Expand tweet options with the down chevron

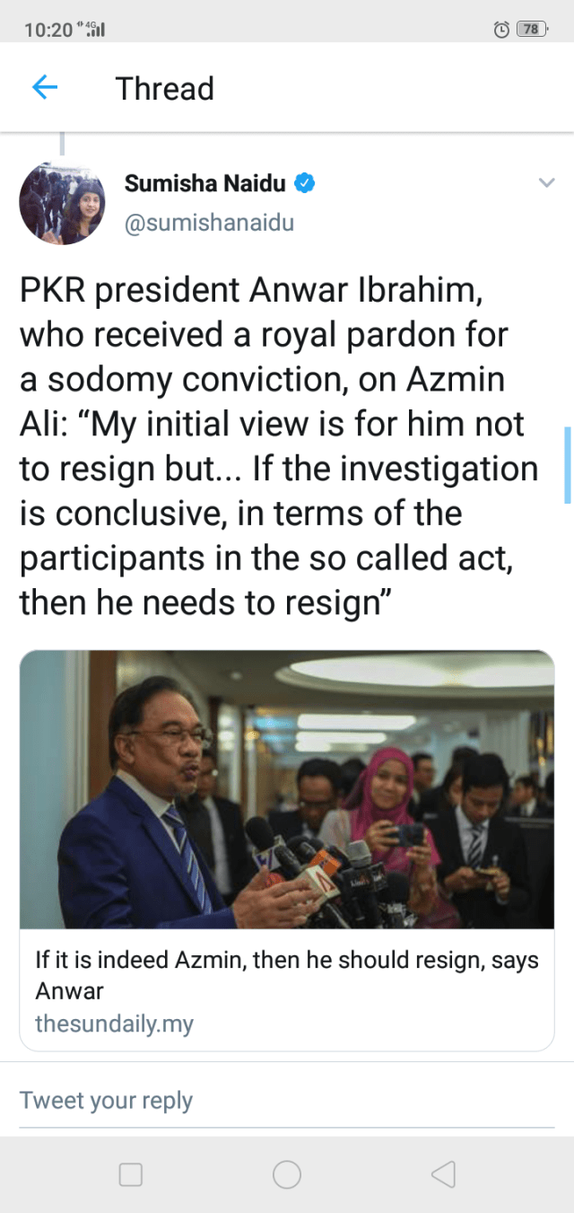545,183
